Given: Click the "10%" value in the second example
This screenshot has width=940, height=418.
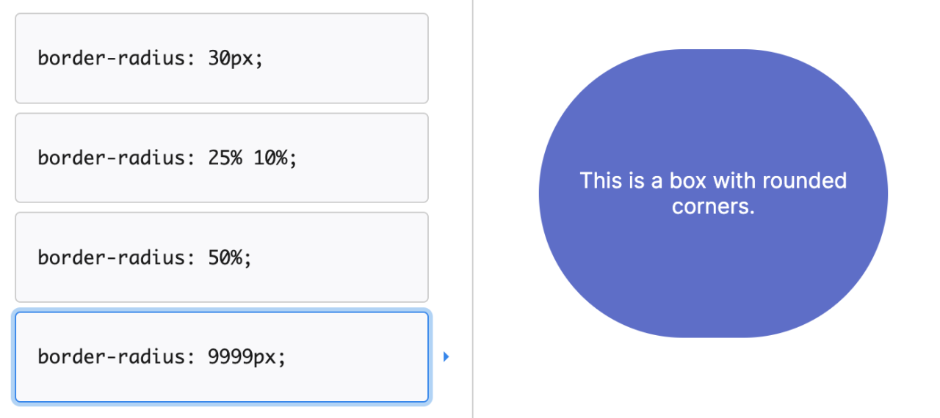Looking at the screenshot, I should (272, 158).
